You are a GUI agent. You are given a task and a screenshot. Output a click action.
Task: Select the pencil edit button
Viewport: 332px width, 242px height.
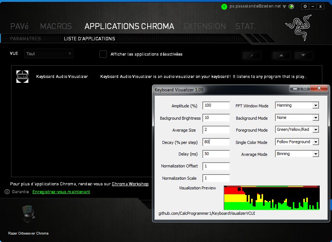251,55
